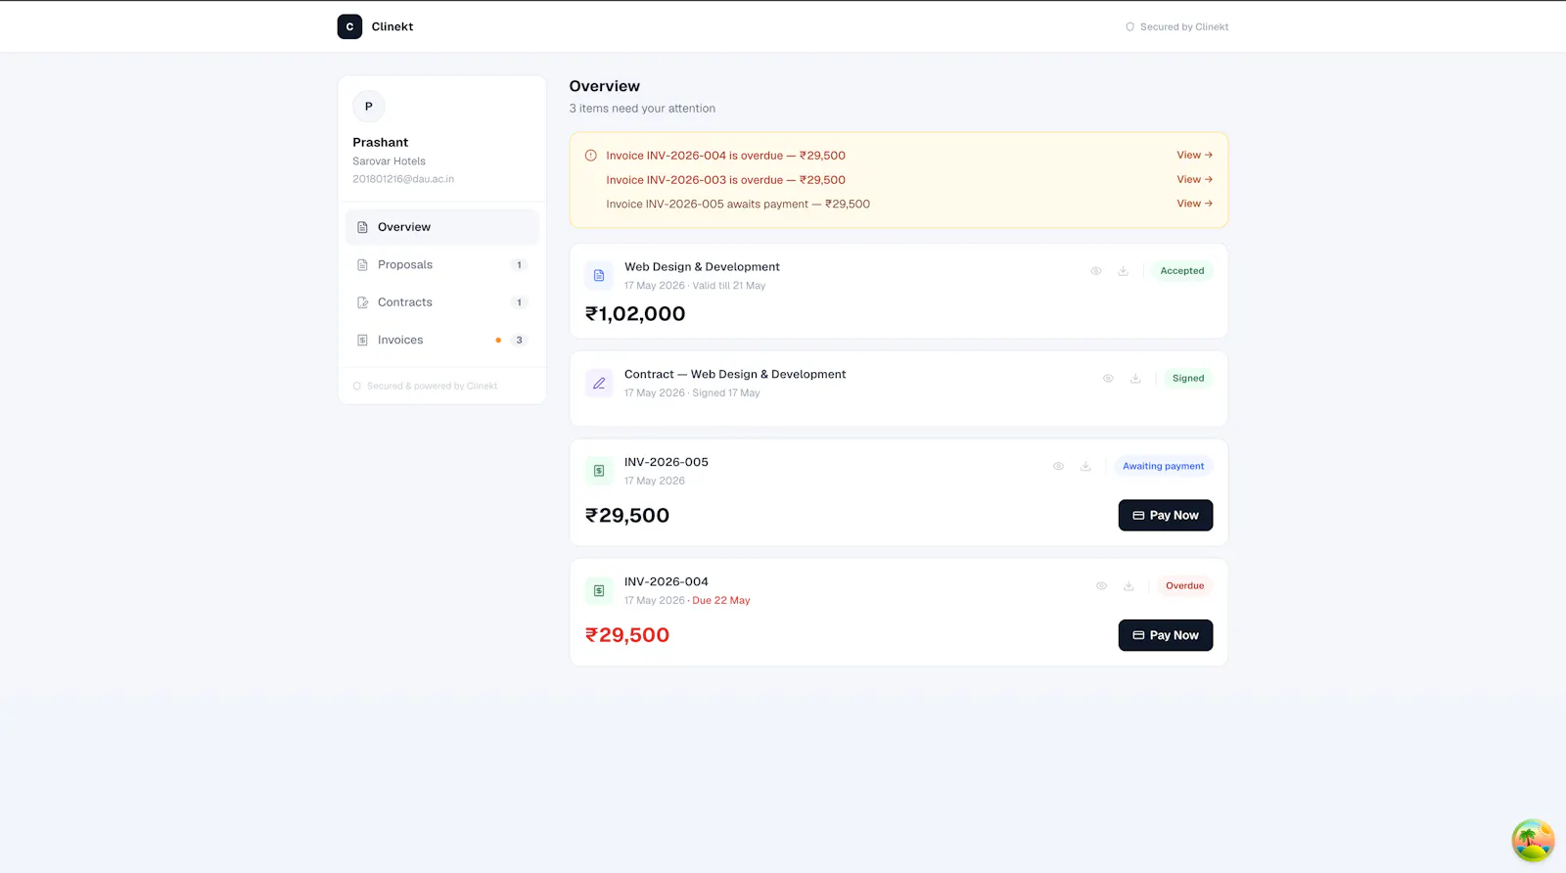View invoice INV-2026-005 with eye icon
The image size is (1566, 873).
pos(1058,467)
